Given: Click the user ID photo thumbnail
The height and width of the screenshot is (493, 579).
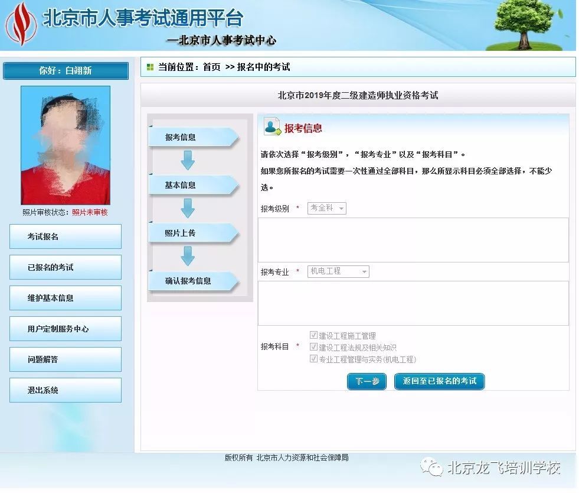Looking at the screenshot, I should pyautogui.click(x=66, y=145).
